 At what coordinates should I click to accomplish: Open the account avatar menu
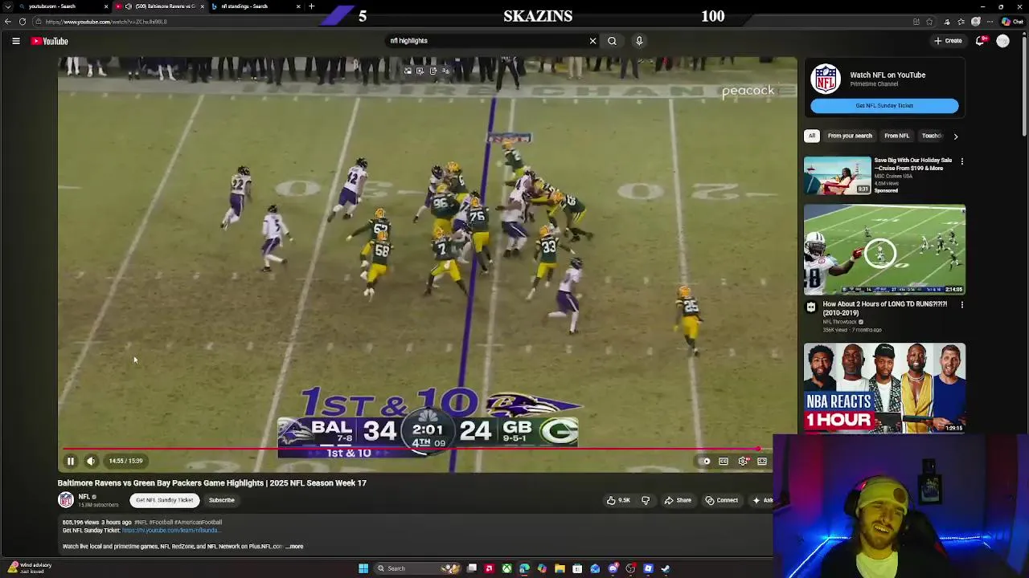(x=1002, y=41)
